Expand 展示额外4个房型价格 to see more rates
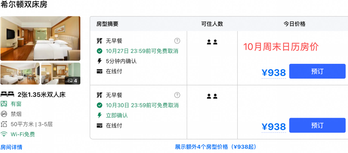 pos(216,147)
